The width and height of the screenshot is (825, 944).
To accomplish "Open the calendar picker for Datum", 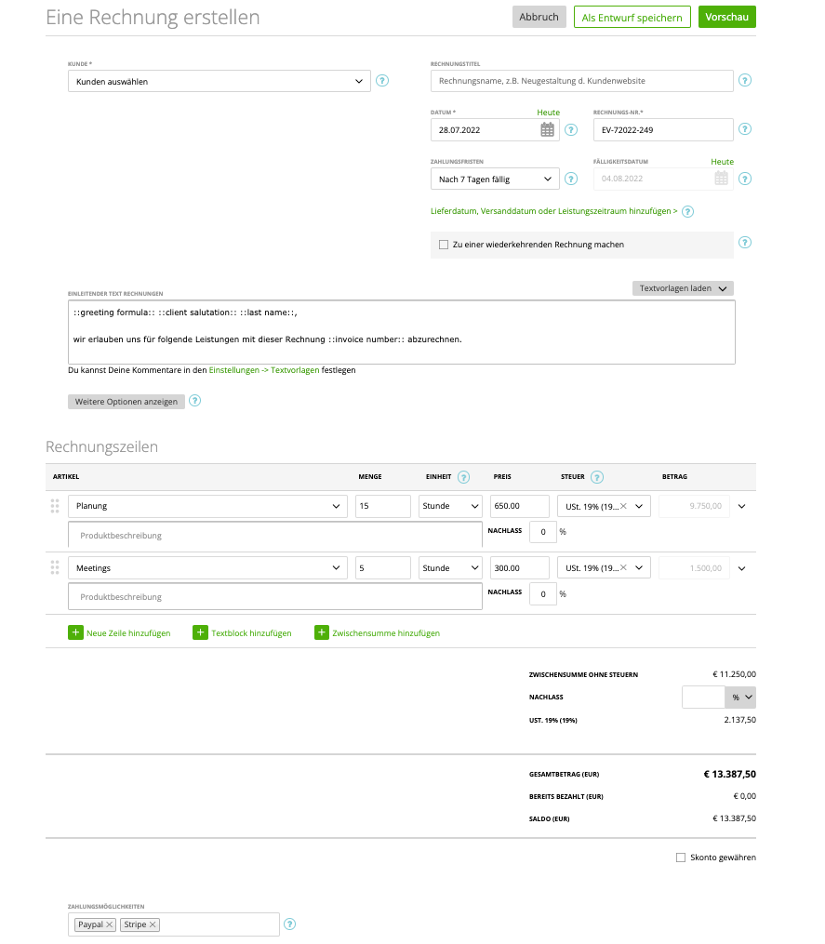I will 548,130.
